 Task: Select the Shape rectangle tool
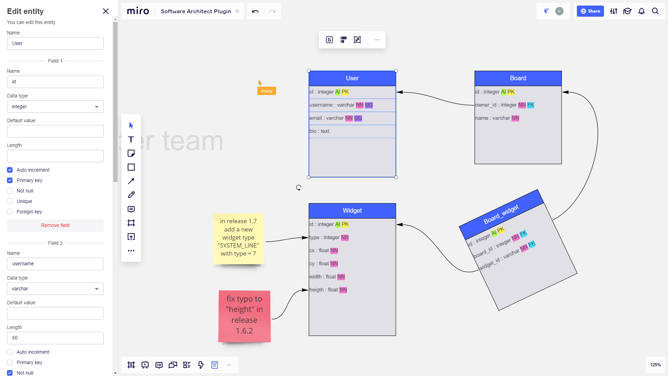131,167
